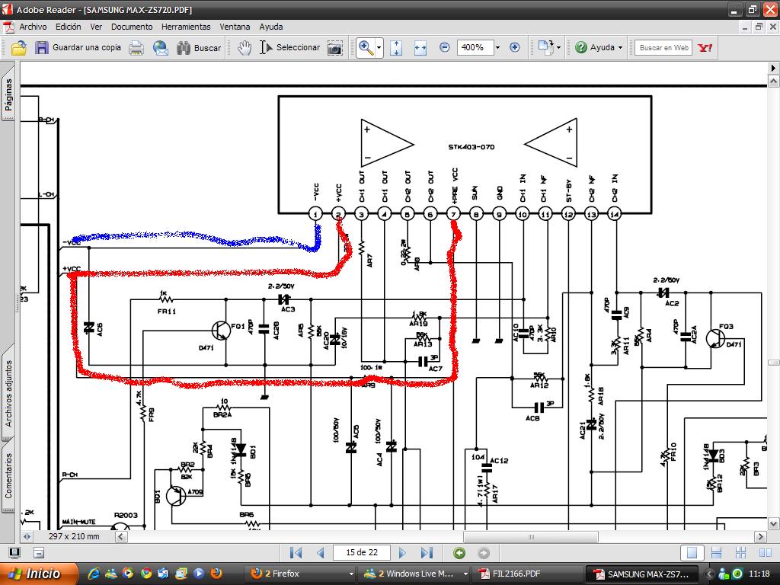This screenshot has height=585, width=780.
Task: Click the horizontal scrollbar thumb
Action: (x=531, y=537)
